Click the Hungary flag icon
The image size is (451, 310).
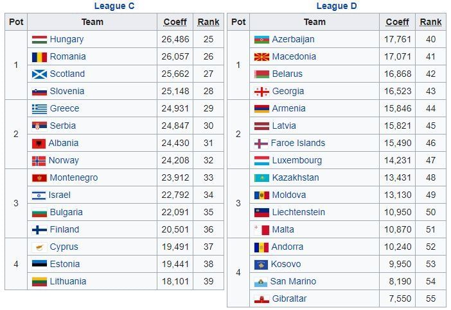click(39, 40)
